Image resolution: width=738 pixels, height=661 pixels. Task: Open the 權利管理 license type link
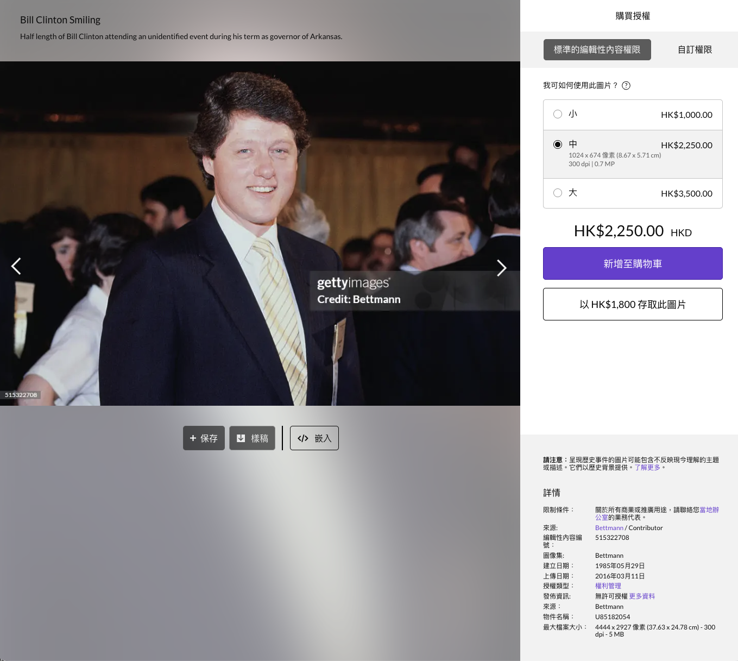tap(608, 586)
